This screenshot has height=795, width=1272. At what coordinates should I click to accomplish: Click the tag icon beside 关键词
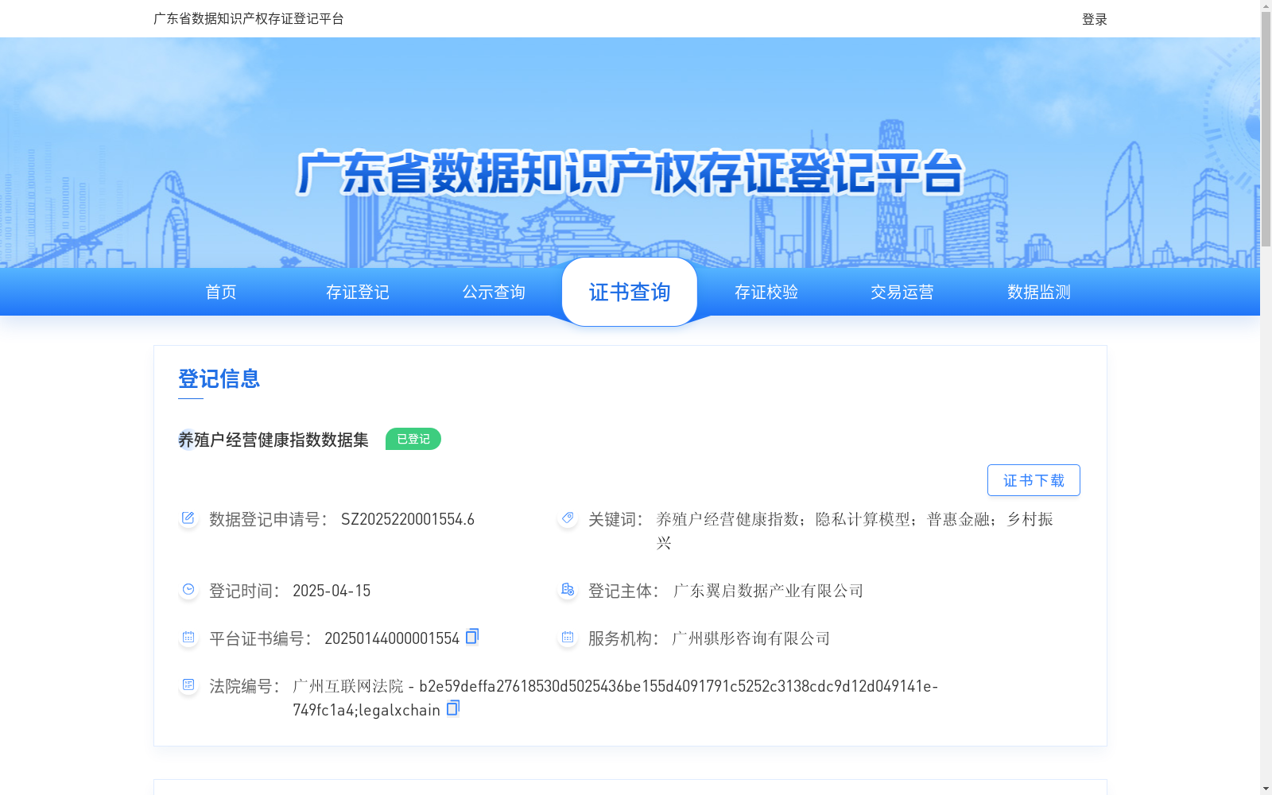[568, 518]
